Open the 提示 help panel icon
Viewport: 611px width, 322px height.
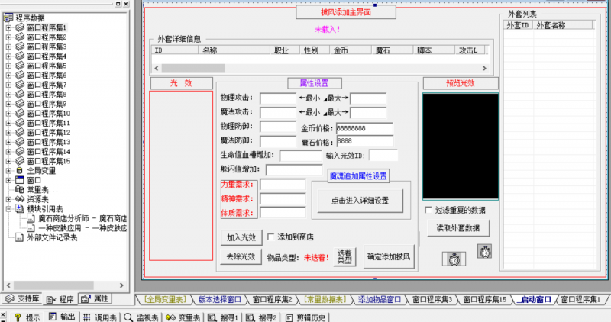pos(18,317)
